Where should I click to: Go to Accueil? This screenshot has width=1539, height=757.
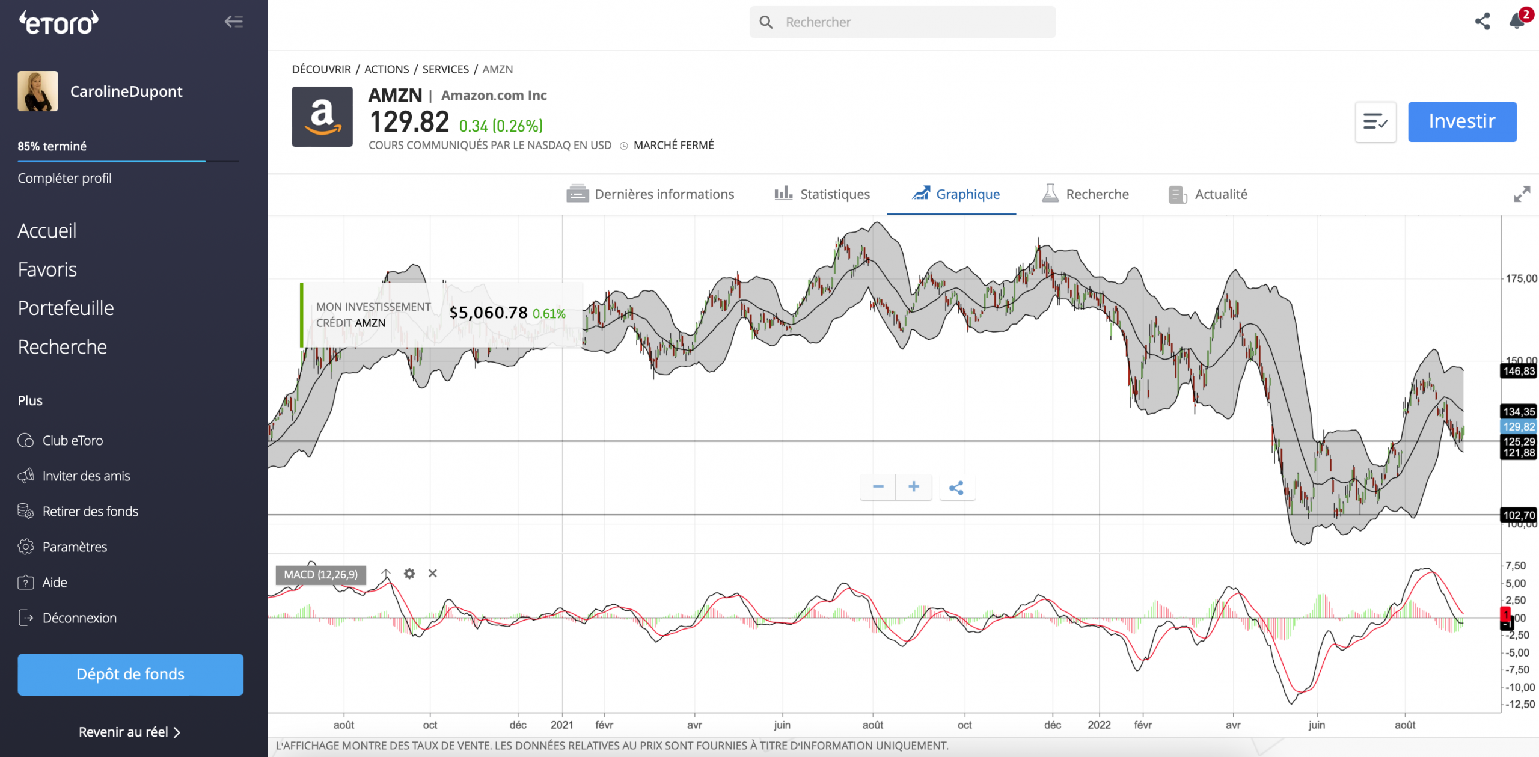pyautogui.click(x=47, y=231)
